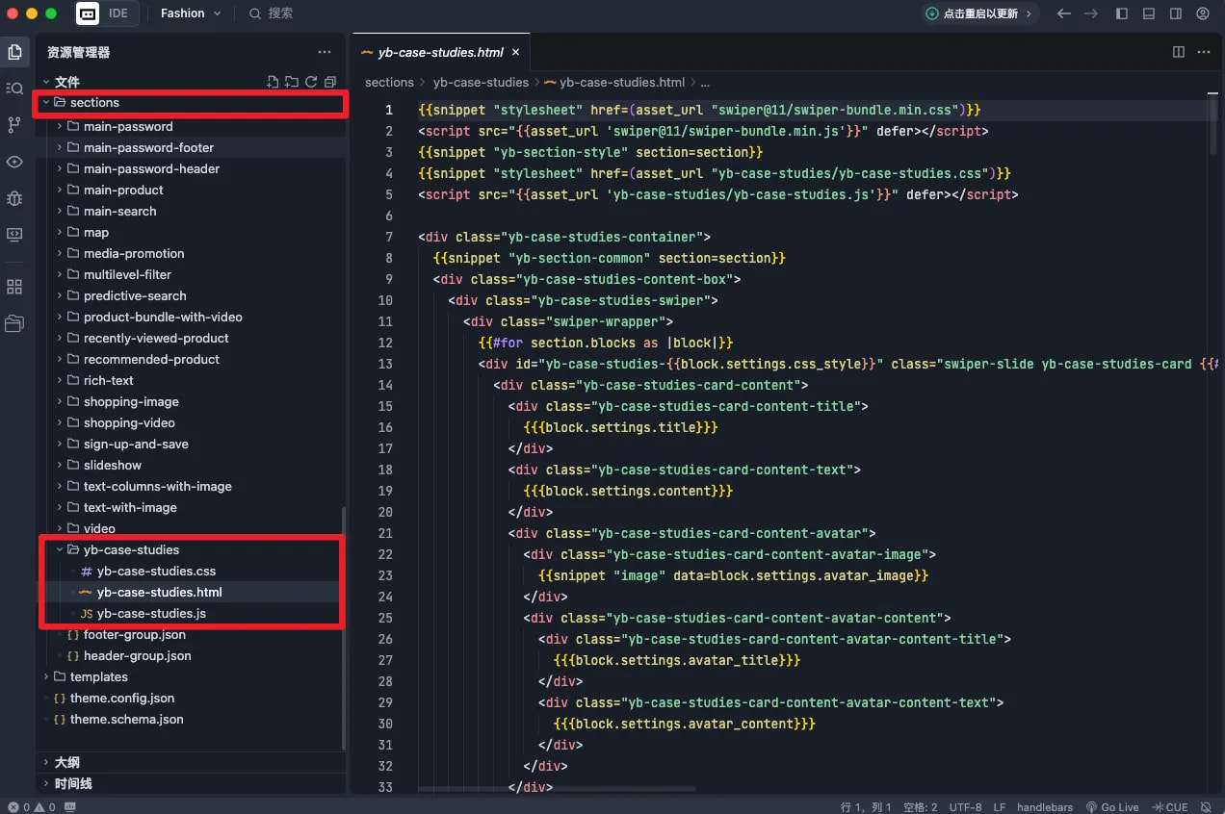Expand the templates folder
The height and width of the screenshot is (814, 1225).
(98, 676)
